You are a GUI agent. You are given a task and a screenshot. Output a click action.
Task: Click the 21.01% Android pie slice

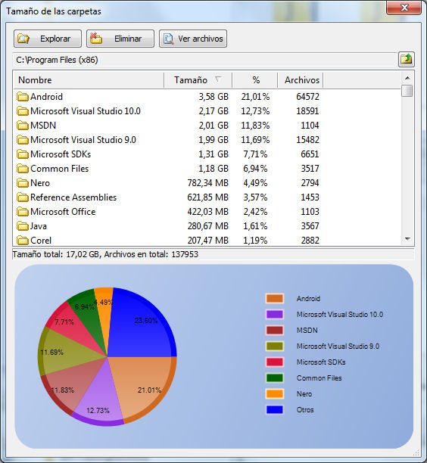coord(142,384)
